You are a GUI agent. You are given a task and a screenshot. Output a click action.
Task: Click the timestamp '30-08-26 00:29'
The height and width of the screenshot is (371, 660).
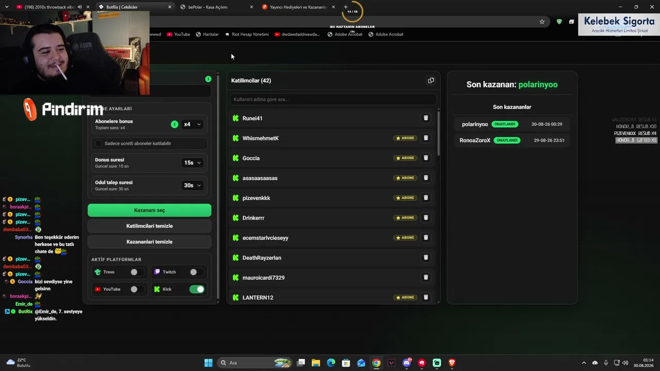coord(547,124)
